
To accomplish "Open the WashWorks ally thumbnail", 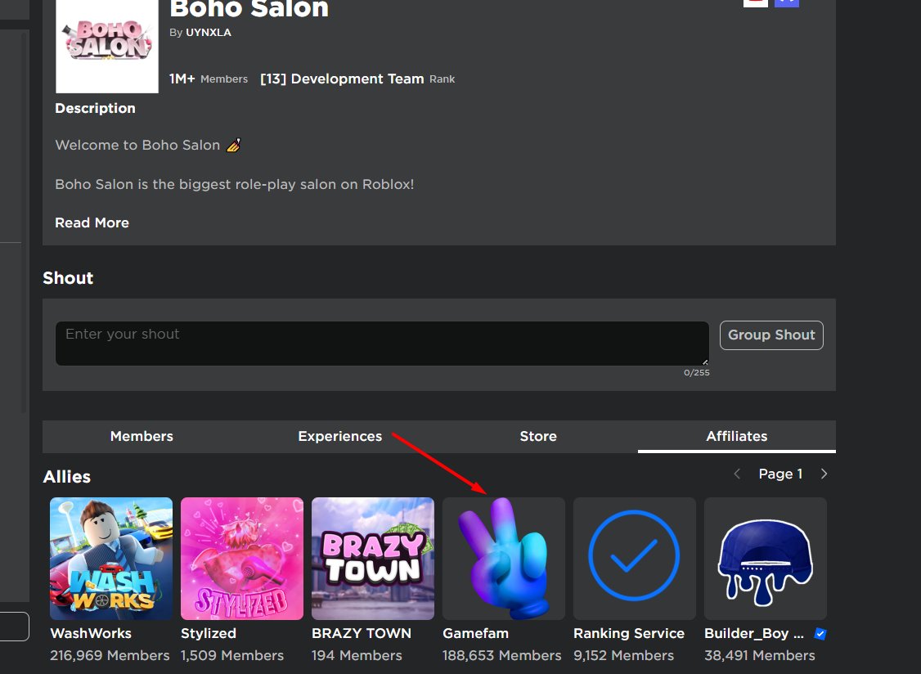I will coord(111,559).
